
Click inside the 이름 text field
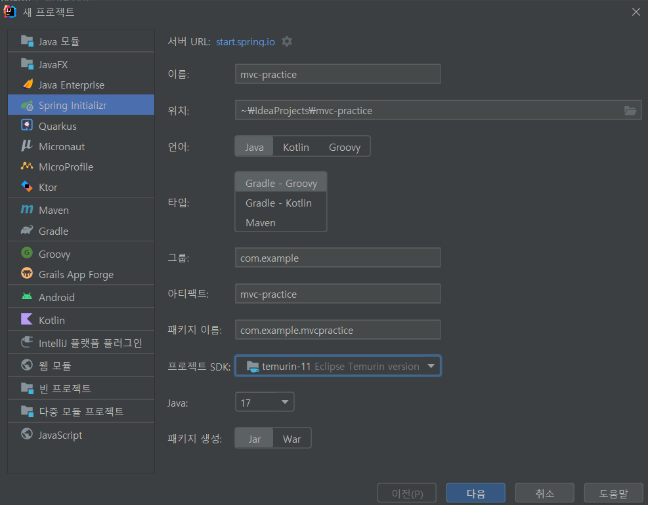[337, 73]
